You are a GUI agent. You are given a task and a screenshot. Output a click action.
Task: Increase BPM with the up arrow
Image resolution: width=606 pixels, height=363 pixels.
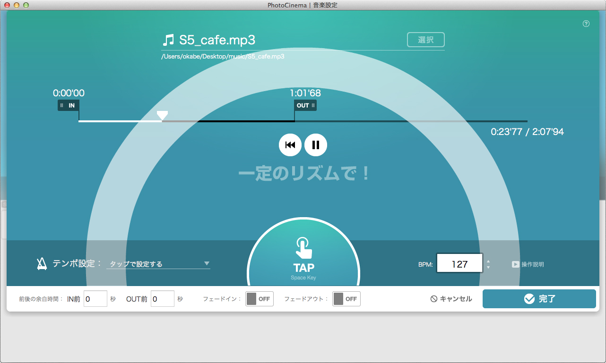pos(488,261)
